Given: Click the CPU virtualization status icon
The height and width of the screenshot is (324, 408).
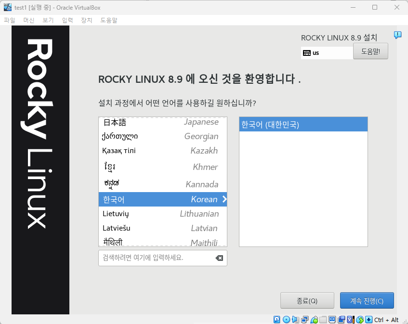Looking at the screenshot, I should (351, 320).
